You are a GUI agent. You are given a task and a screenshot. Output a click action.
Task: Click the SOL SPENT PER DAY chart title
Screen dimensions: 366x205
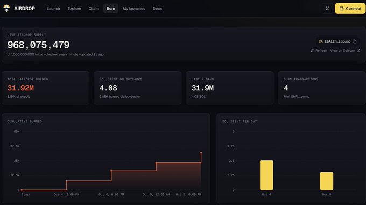pos(240,121)
